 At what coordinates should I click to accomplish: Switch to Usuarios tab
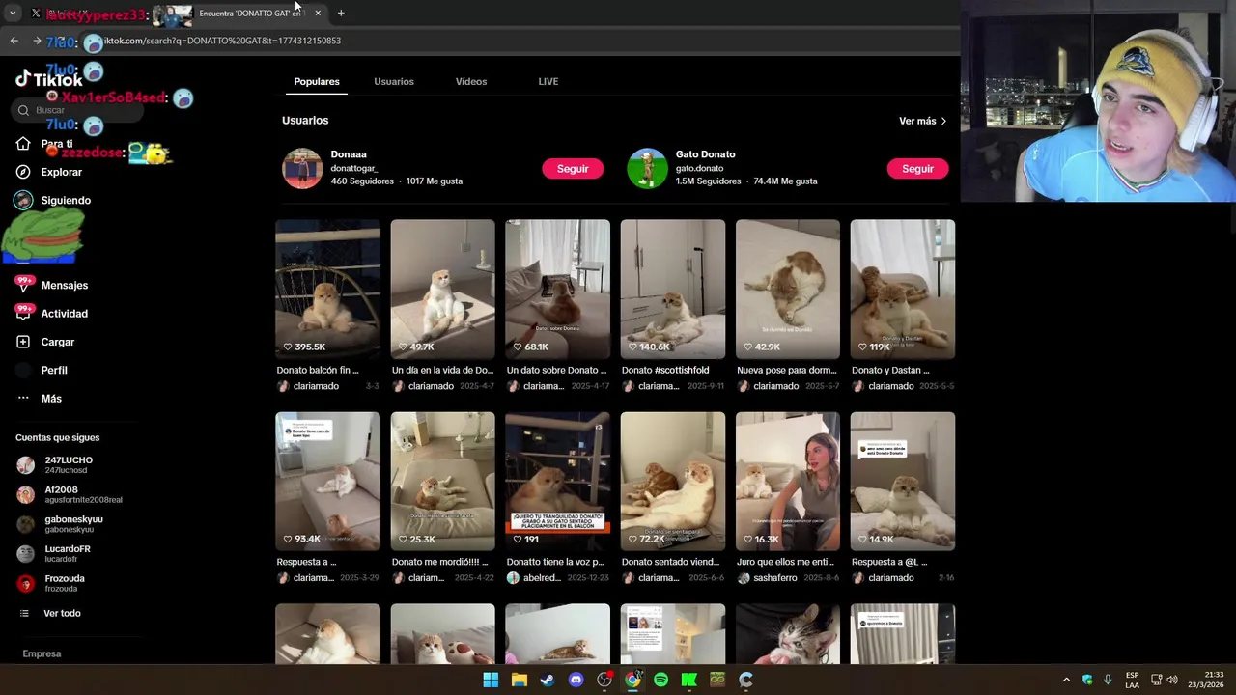[394, 82]
